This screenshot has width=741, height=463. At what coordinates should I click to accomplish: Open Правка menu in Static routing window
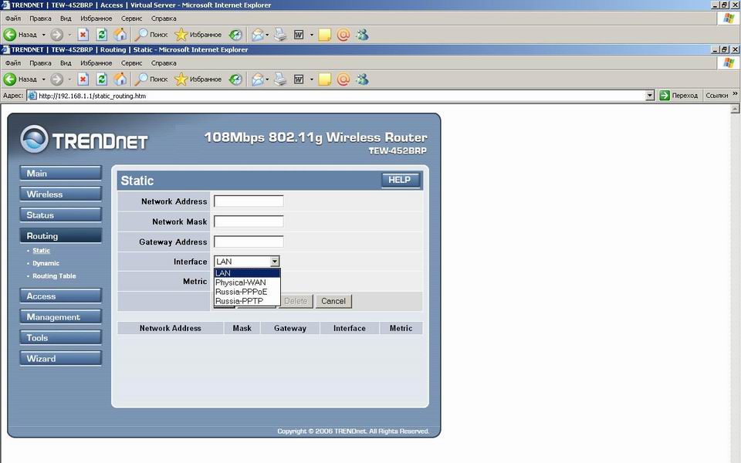[40, 63]
